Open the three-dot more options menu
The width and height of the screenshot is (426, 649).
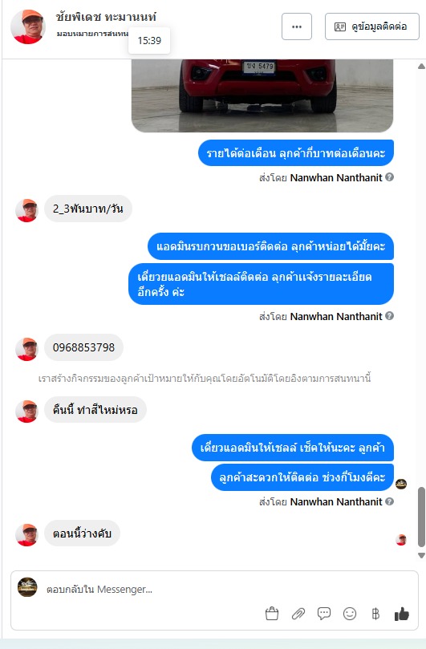point(296,26)
